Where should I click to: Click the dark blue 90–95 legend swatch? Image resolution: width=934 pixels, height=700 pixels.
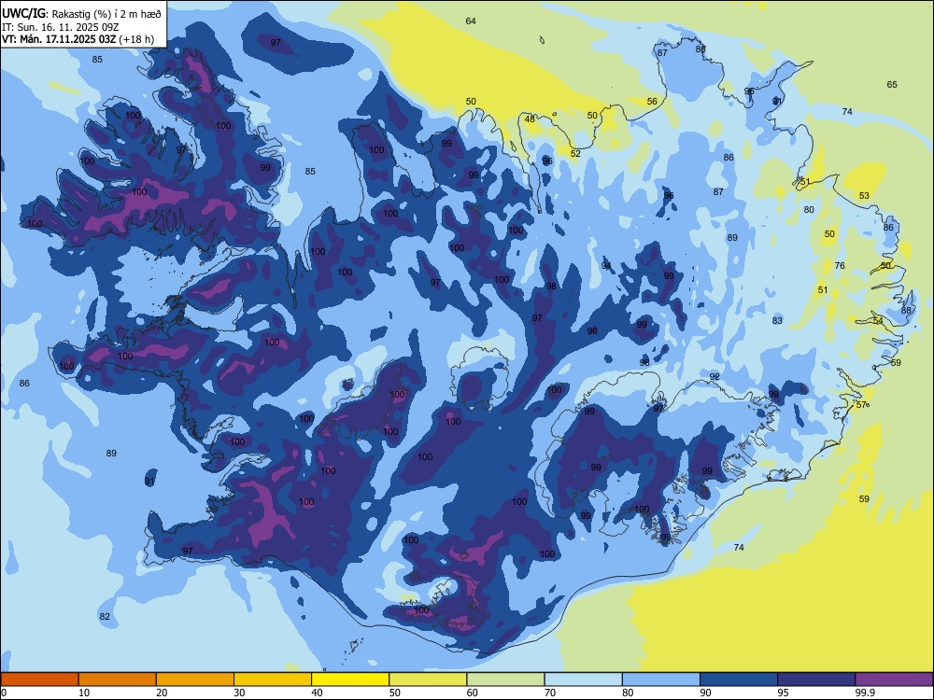coord(739,679)
